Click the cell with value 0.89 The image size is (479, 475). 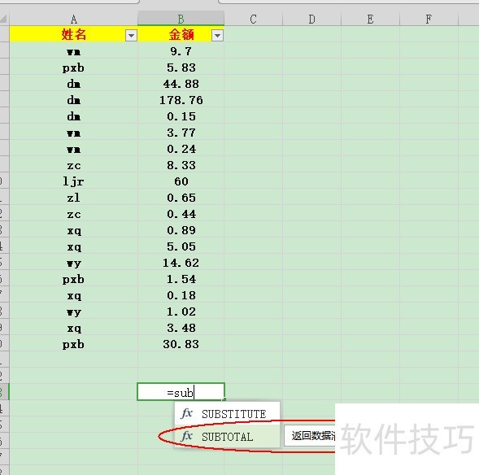181,230
